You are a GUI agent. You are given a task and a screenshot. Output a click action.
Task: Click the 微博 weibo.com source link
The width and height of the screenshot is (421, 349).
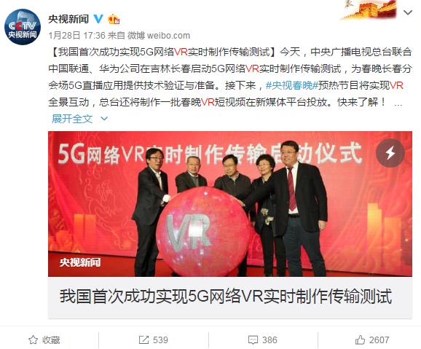click(158, 35)
